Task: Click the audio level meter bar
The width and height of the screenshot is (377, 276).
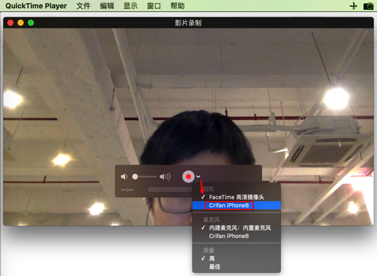Action: (x=170, y=190)
